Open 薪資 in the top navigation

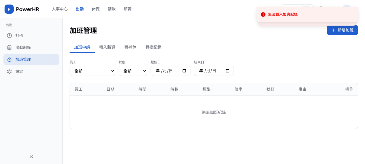pyautogui.click(x=127, y=9)
